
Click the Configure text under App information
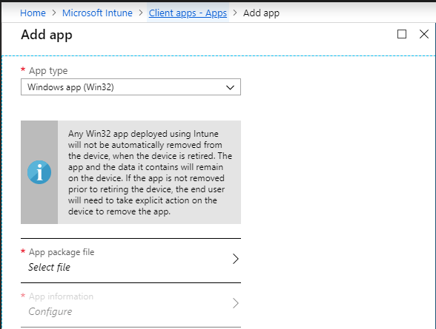(x=50, y=311)
